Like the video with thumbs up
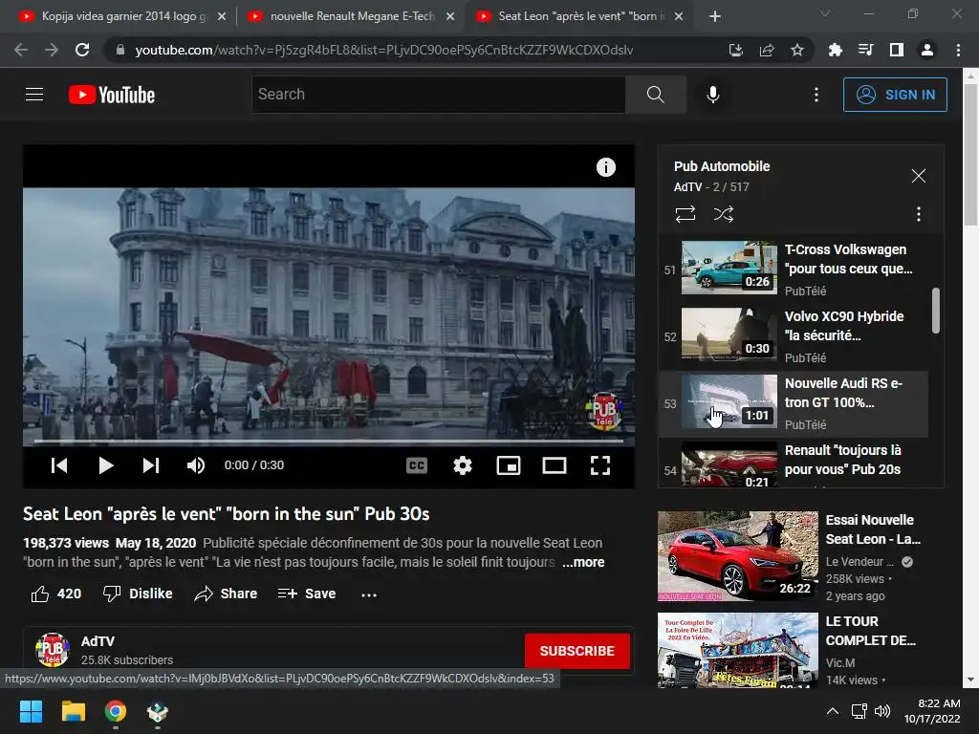The image size is (979, 734). click(x=56, y=594)
